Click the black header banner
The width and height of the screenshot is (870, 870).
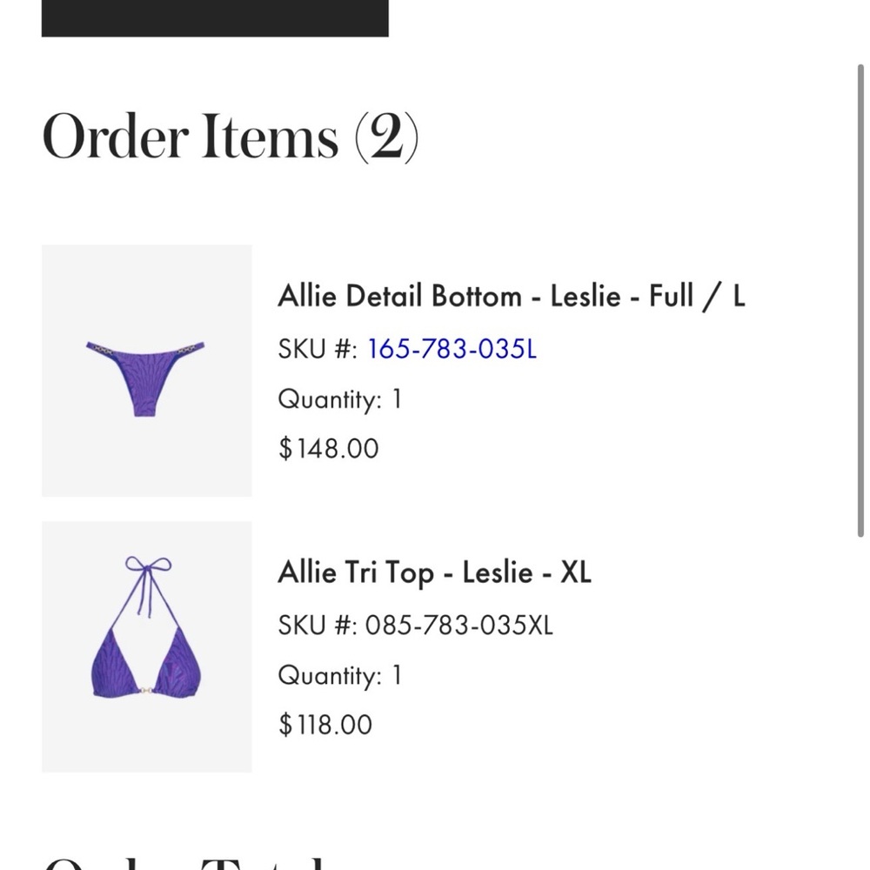coord(214,17)
